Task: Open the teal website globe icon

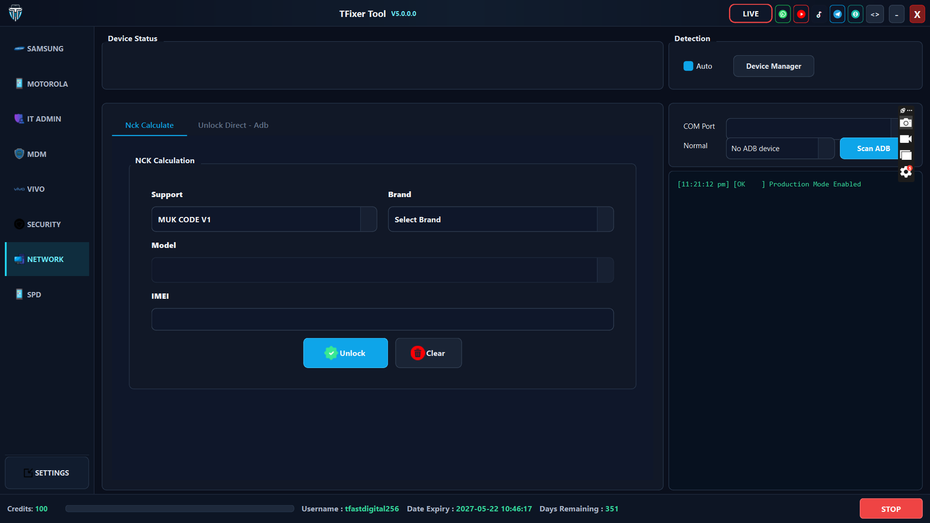Action: click(856, 14)
